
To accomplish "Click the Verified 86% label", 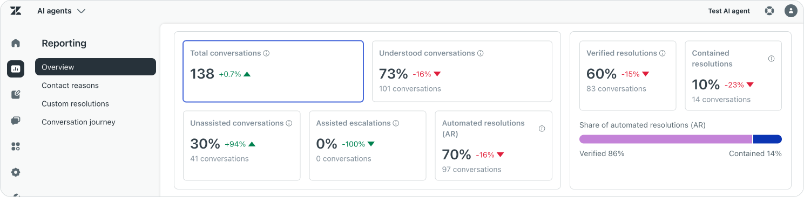I will click(602, 154).
